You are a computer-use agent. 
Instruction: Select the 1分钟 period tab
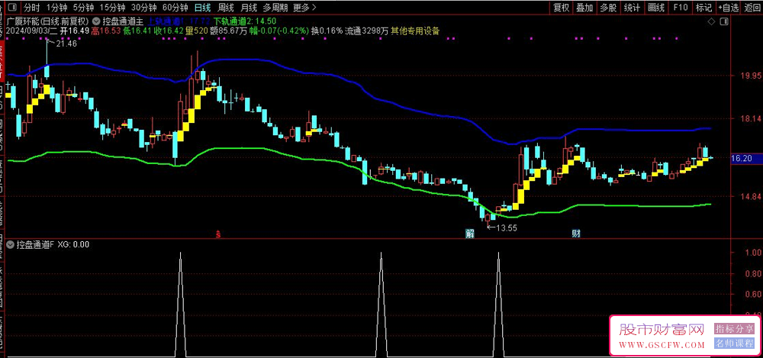56,8
